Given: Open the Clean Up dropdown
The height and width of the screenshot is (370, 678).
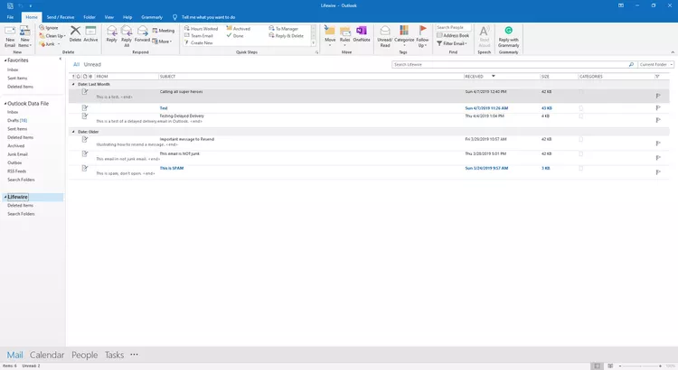Looking at the screenshot, I should [x=52, y=36].
